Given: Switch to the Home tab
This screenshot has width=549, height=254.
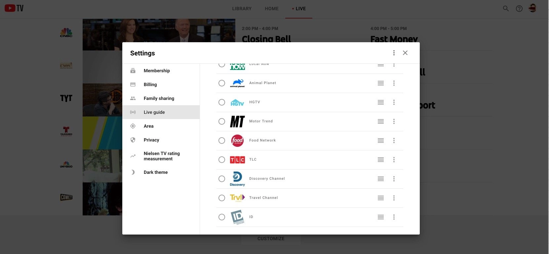Looking at the screenshot, I should point(272,9).
